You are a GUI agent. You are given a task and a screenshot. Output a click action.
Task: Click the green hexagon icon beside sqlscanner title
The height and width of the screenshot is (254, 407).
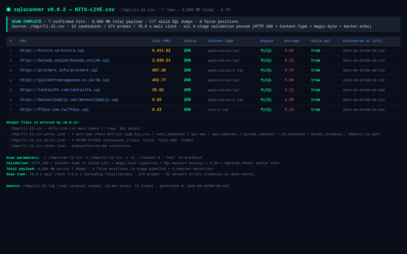[8, 10]
